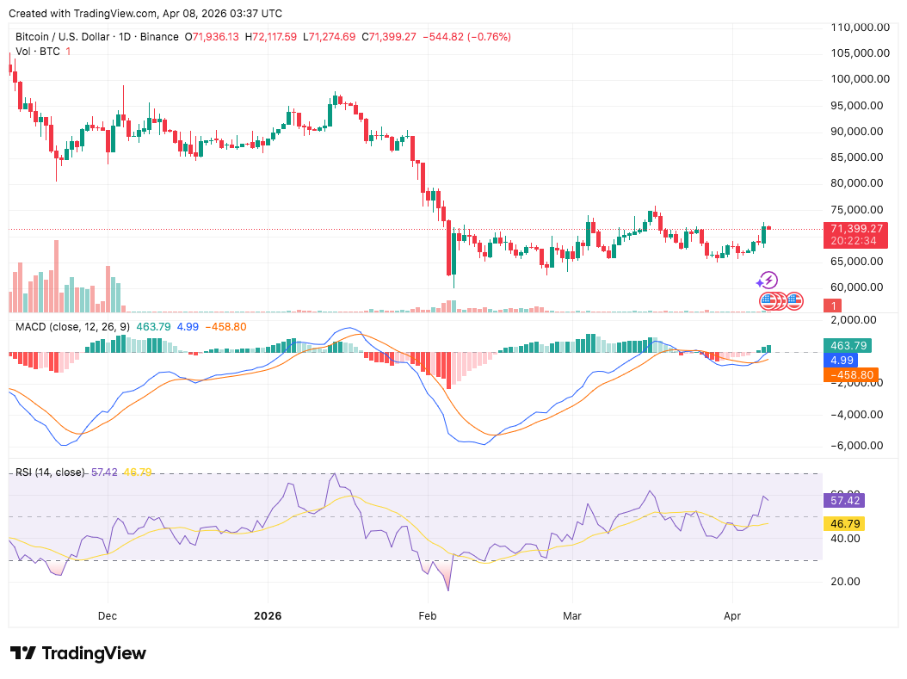
Task: Select the blue MACD line label 4.99
Action: coord(841,360)
